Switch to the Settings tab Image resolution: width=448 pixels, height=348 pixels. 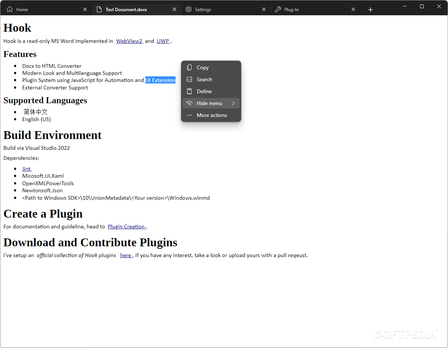click(227, 10)
